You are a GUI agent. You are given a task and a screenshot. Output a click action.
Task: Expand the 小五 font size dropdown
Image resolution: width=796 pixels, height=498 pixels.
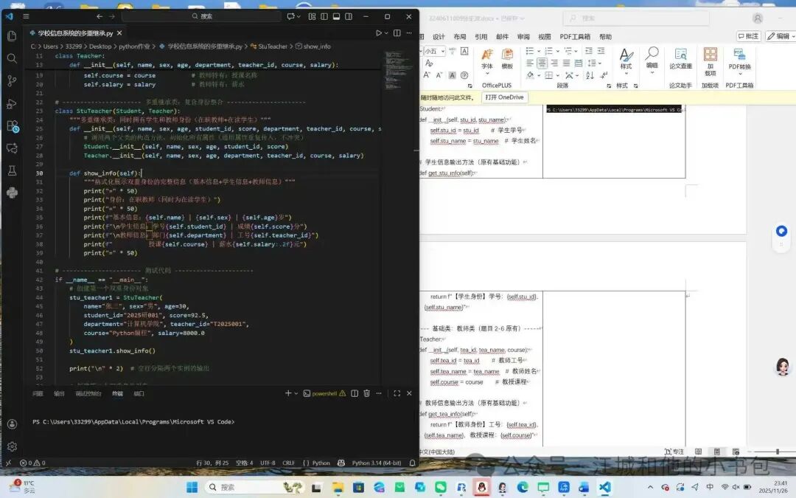[443, 52]
